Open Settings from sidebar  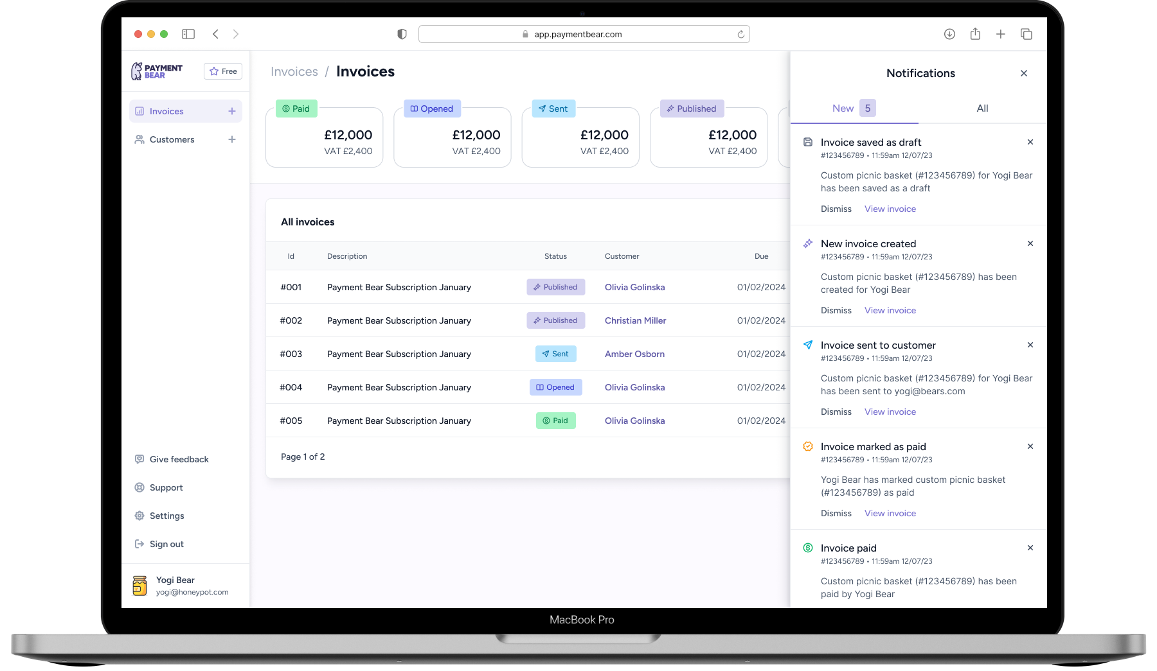click(159, 516)
